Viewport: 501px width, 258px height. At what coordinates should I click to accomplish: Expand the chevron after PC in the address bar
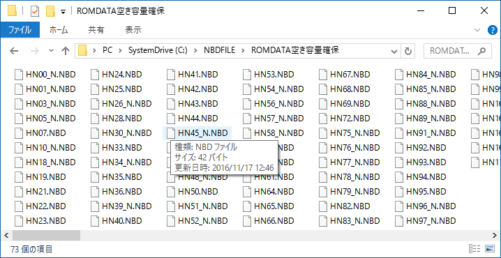(121, 50)
